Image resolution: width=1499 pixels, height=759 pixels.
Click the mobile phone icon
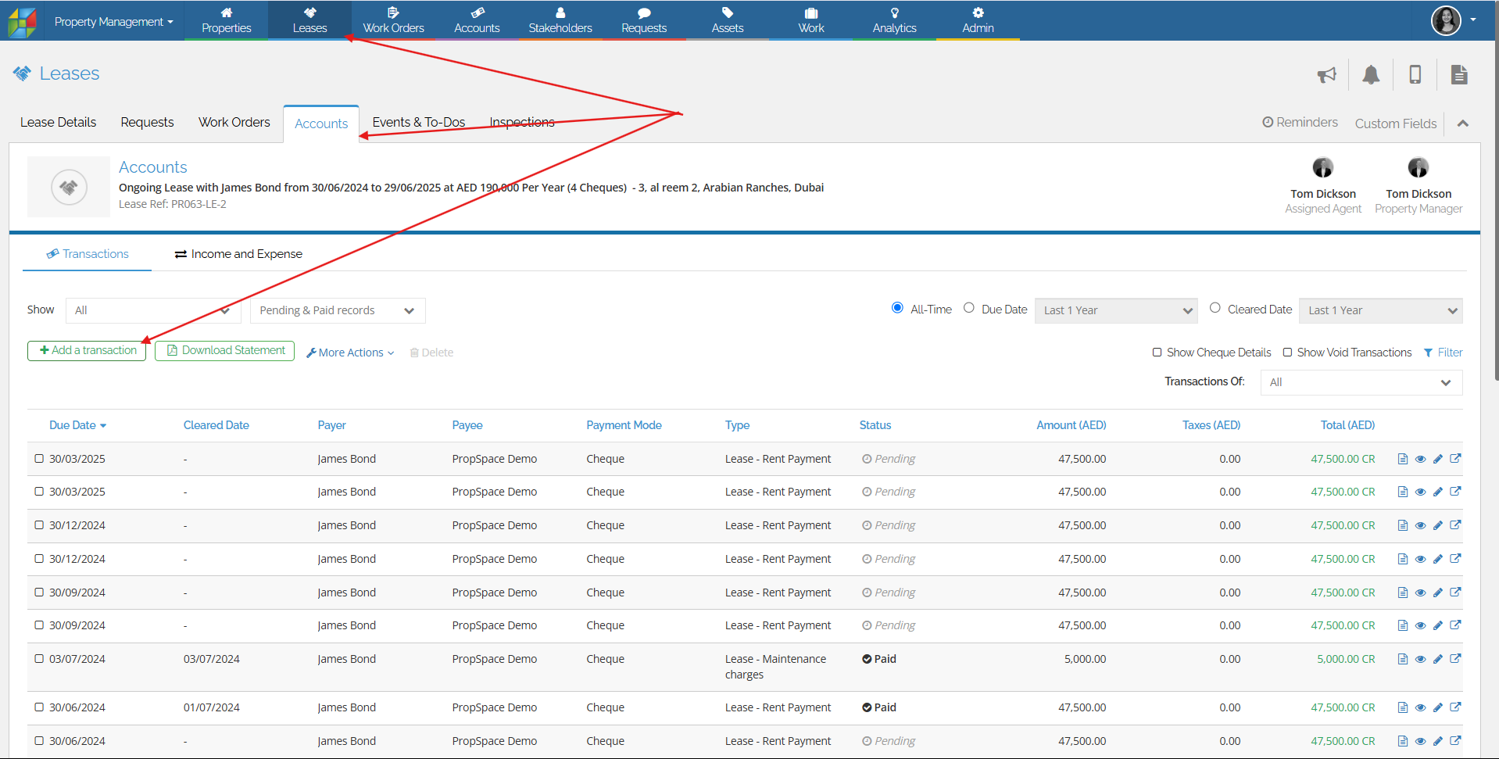[x=1415, y=75]
